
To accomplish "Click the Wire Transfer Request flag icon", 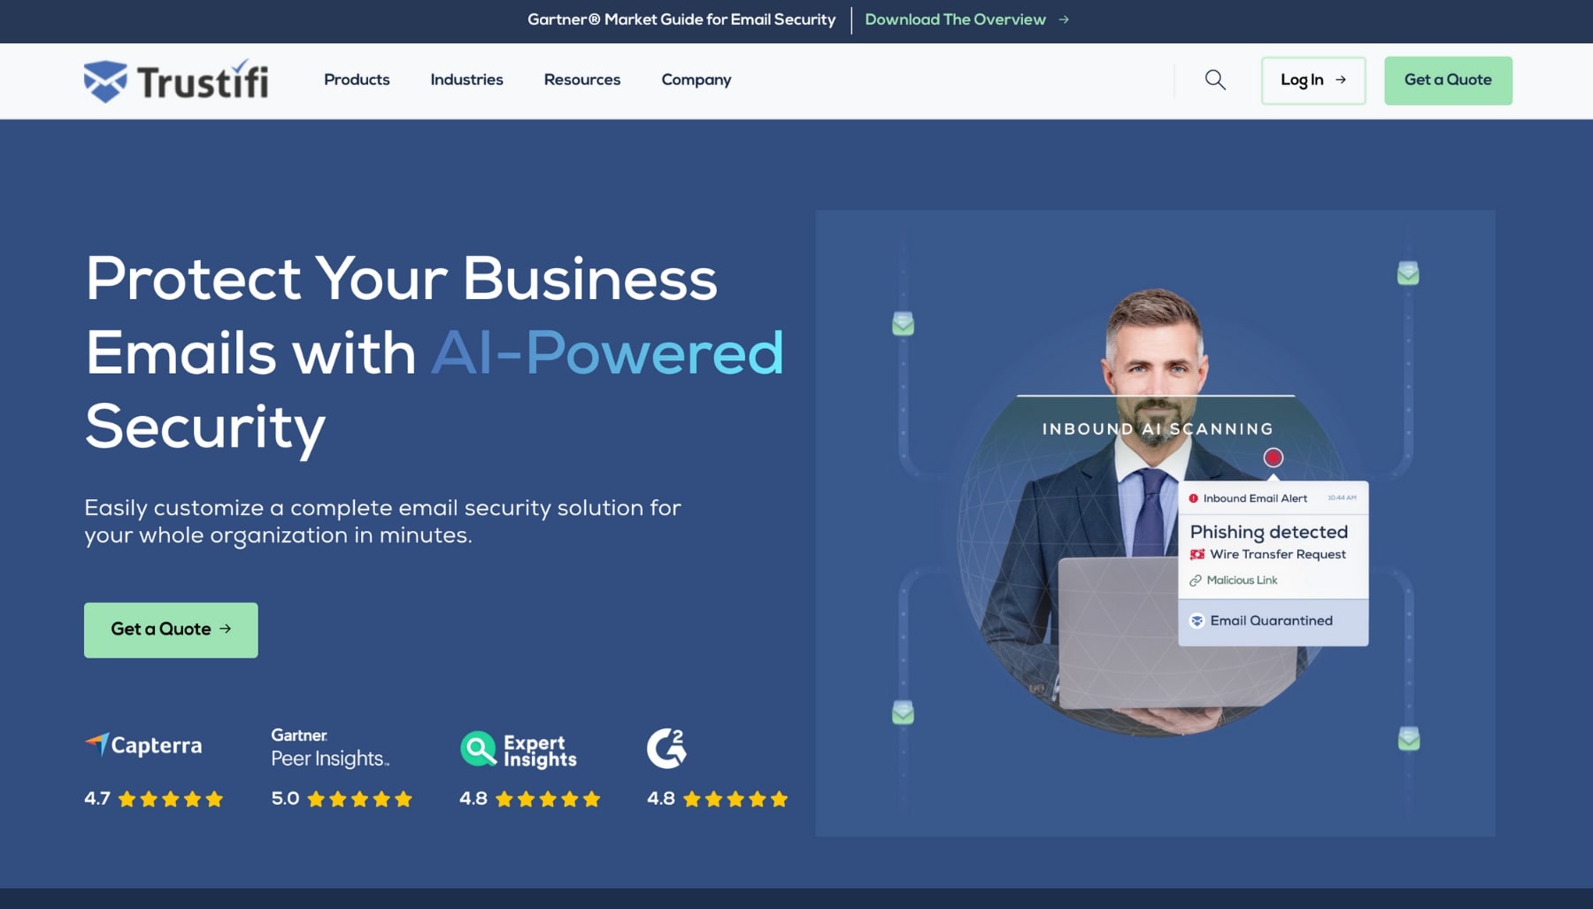I will (1197, 554).
